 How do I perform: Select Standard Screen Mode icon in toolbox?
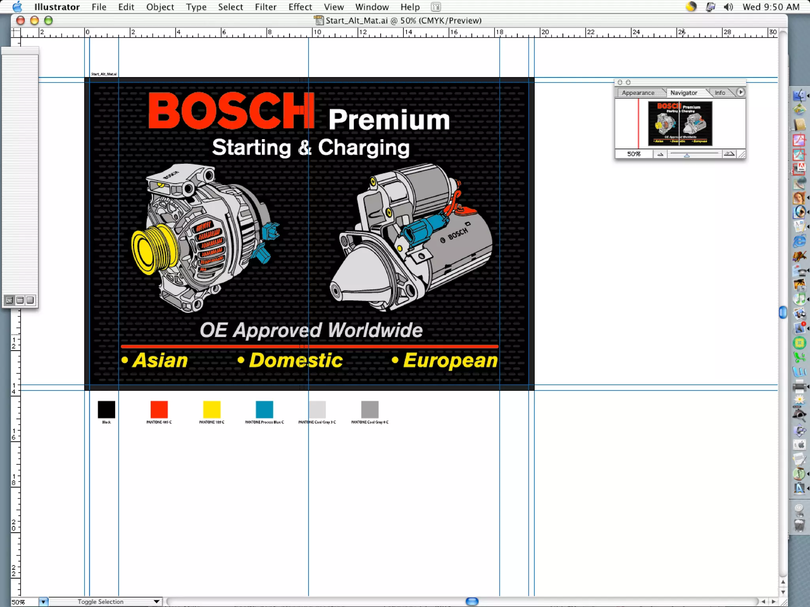click(9, 300)
